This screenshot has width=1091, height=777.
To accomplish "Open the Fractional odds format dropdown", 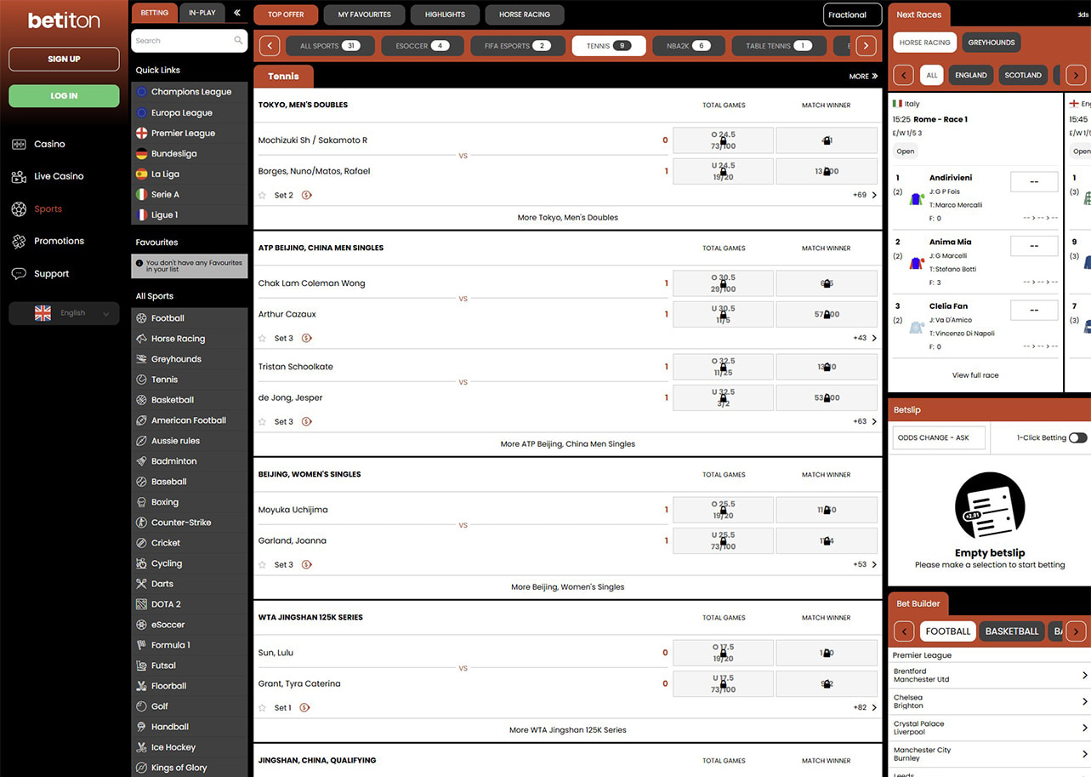I will pyautogui.click(x=850, y=14).
